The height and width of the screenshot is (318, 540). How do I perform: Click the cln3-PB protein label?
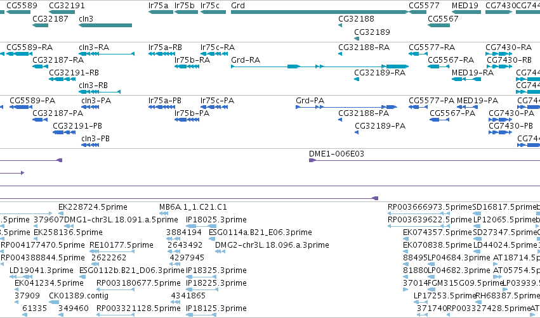(x=95, y=138)
